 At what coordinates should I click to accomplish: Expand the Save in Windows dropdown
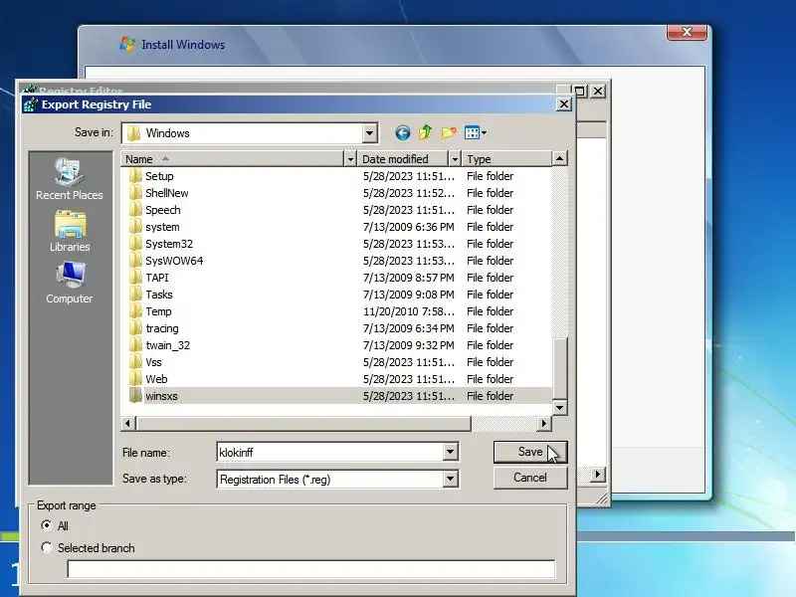click(370, 133)
